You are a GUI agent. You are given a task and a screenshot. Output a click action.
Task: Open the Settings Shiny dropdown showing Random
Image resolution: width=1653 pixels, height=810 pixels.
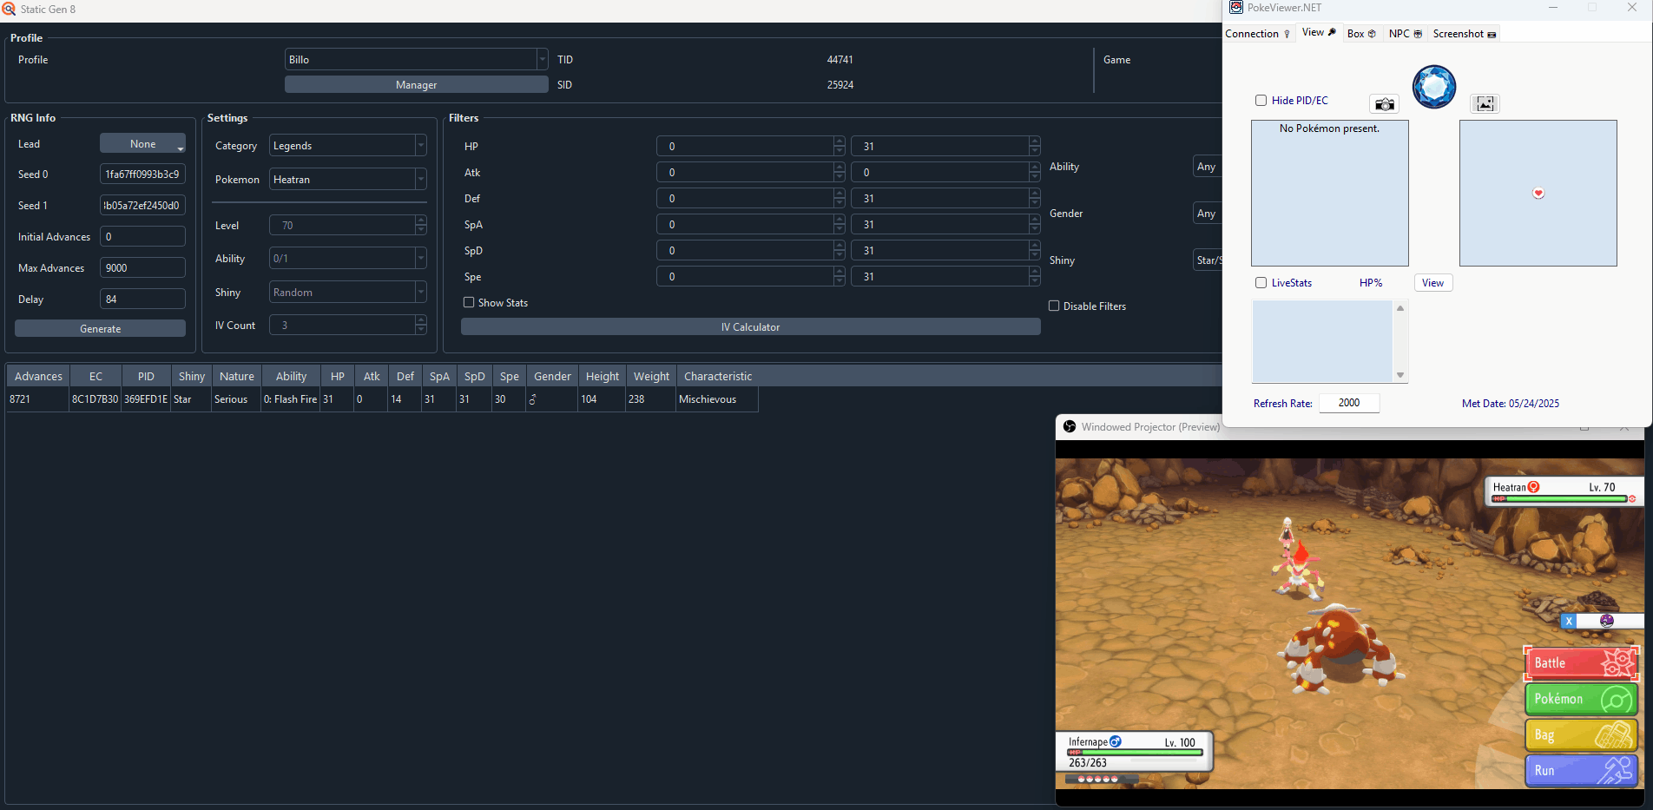pos(348,293)
